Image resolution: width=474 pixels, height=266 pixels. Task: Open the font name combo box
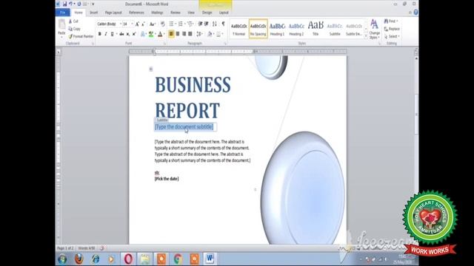(x=109, y=24)
